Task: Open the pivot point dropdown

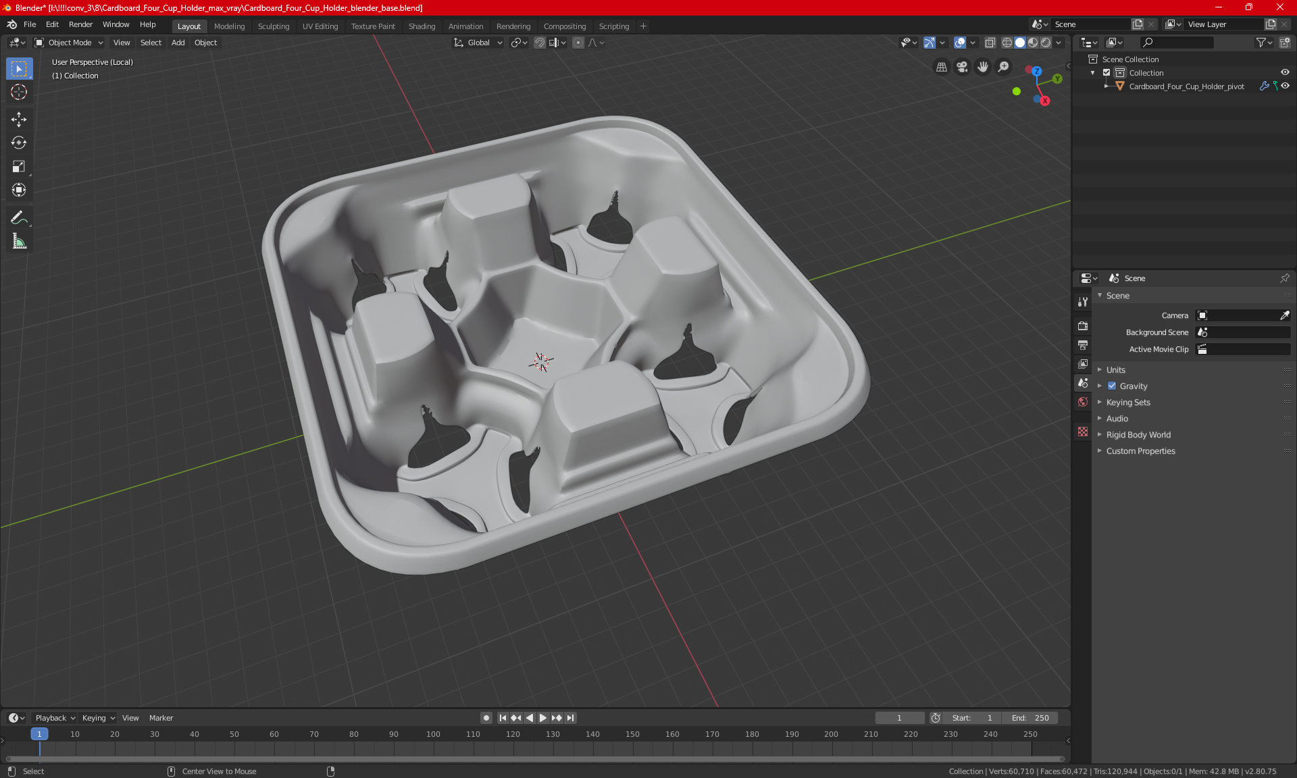Action: [519, 43]
